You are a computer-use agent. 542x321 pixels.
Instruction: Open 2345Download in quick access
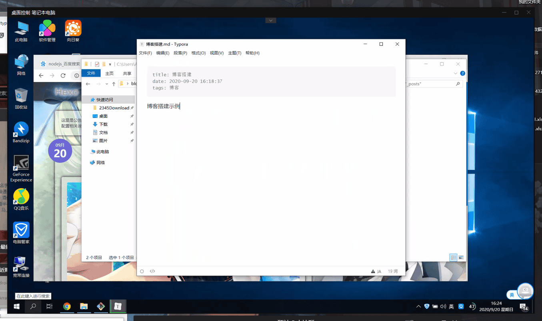pyautogui.click(x=114, y=108)
